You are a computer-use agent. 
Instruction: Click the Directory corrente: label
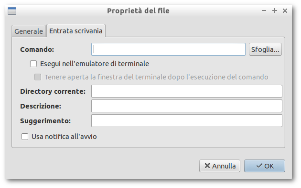53,91
